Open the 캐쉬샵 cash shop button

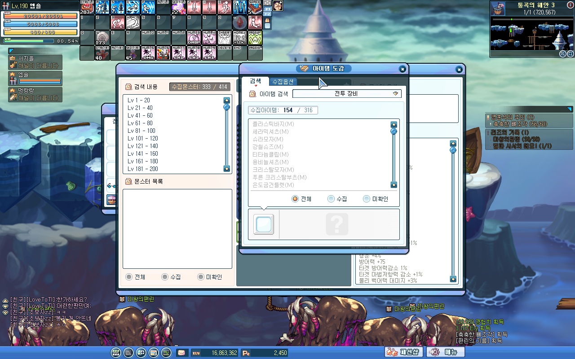[403, 352]
